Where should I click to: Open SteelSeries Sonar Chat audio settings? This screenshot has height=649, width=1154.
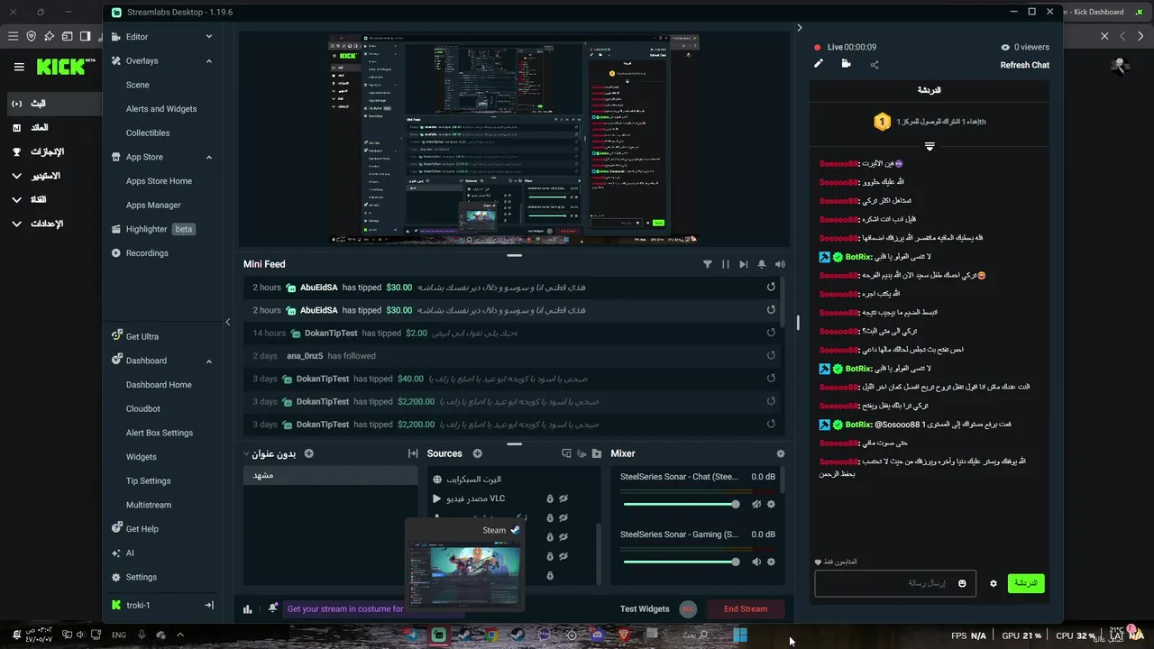pos(771,505)
